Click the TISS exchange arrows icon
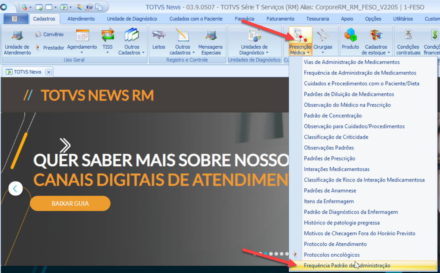Screen dimensions: 440x273 (108, 35)
